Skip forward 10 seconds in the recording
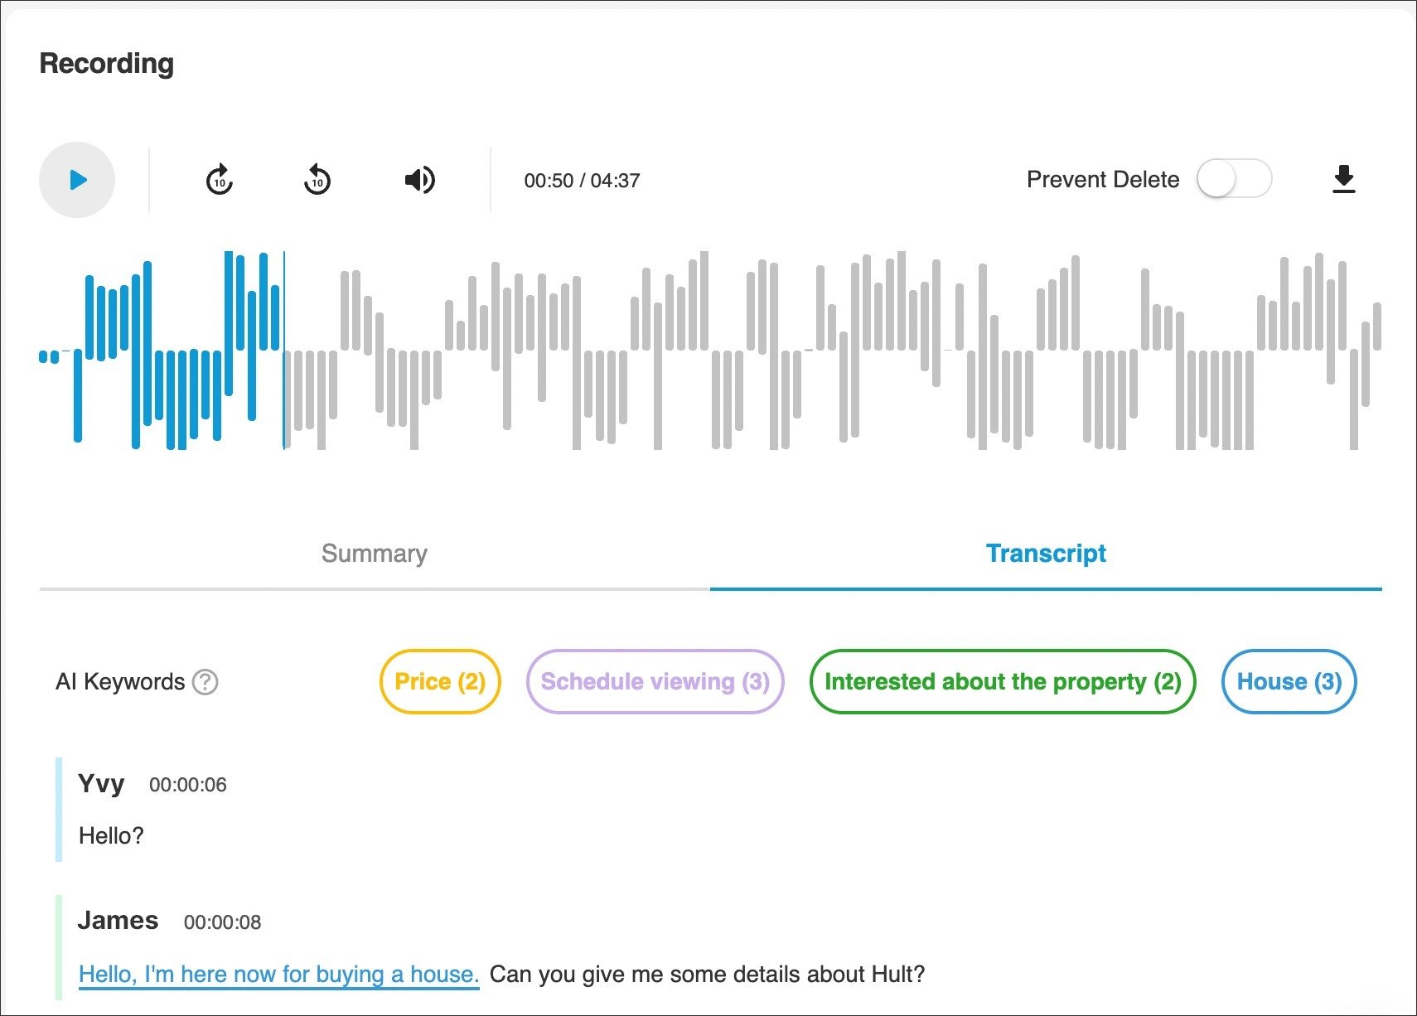This screenshot has width=1417, height=1016. (219, 180)
